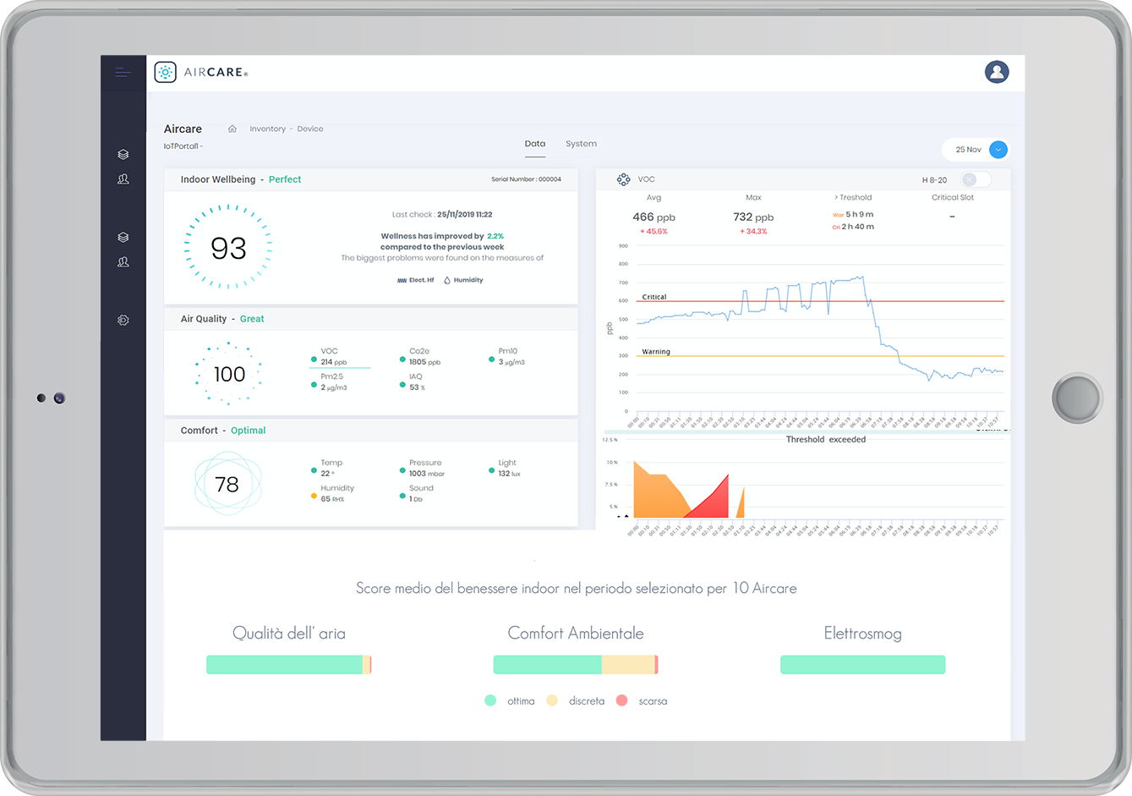Open the Inventory breadcrumb link
This screenshot has height=796, width=1132.
(x=267, y=129)
